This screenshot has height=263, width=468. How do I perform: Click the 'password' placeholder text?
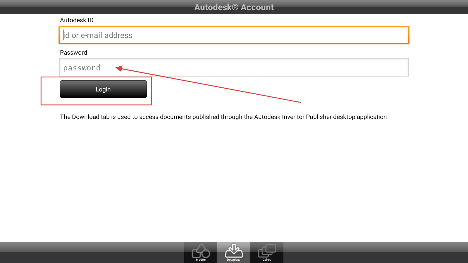(x=82, y=68)
